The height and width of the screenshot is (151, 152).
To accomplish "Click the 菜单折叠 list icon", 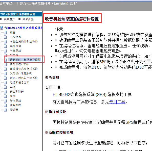I will (19, 19).
